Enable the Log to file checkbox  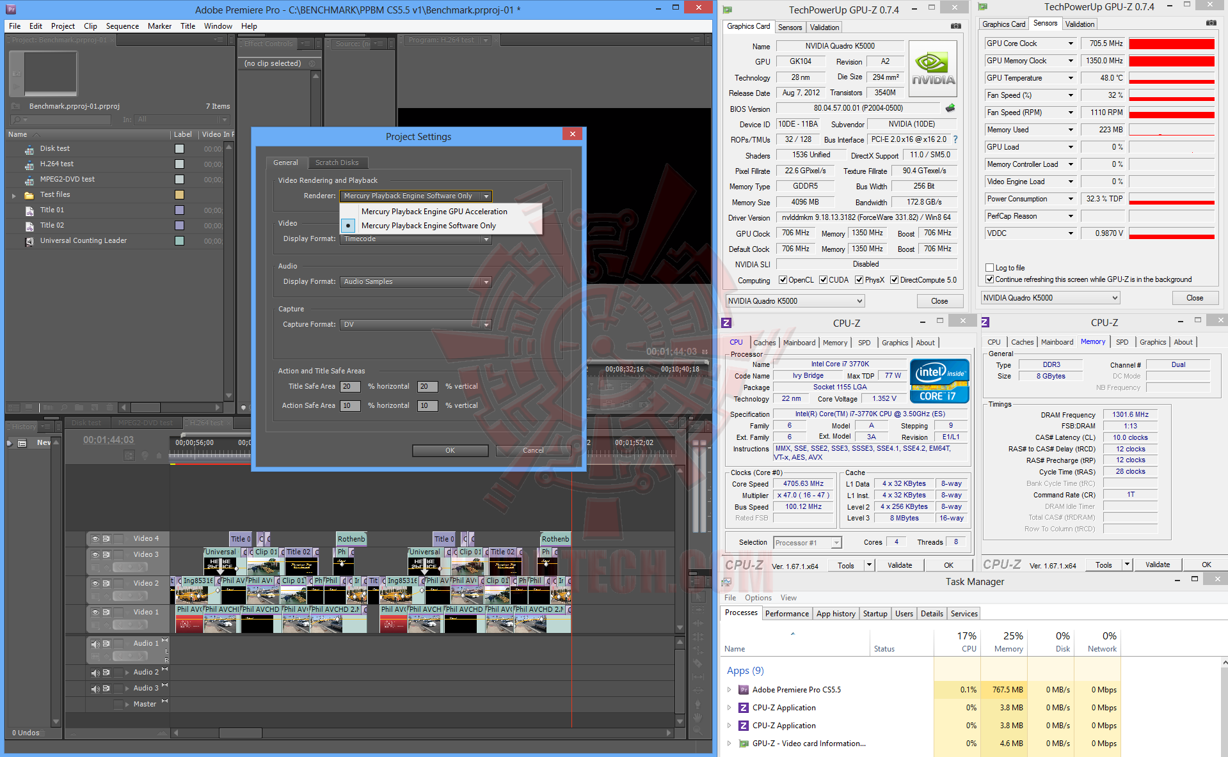990,268
